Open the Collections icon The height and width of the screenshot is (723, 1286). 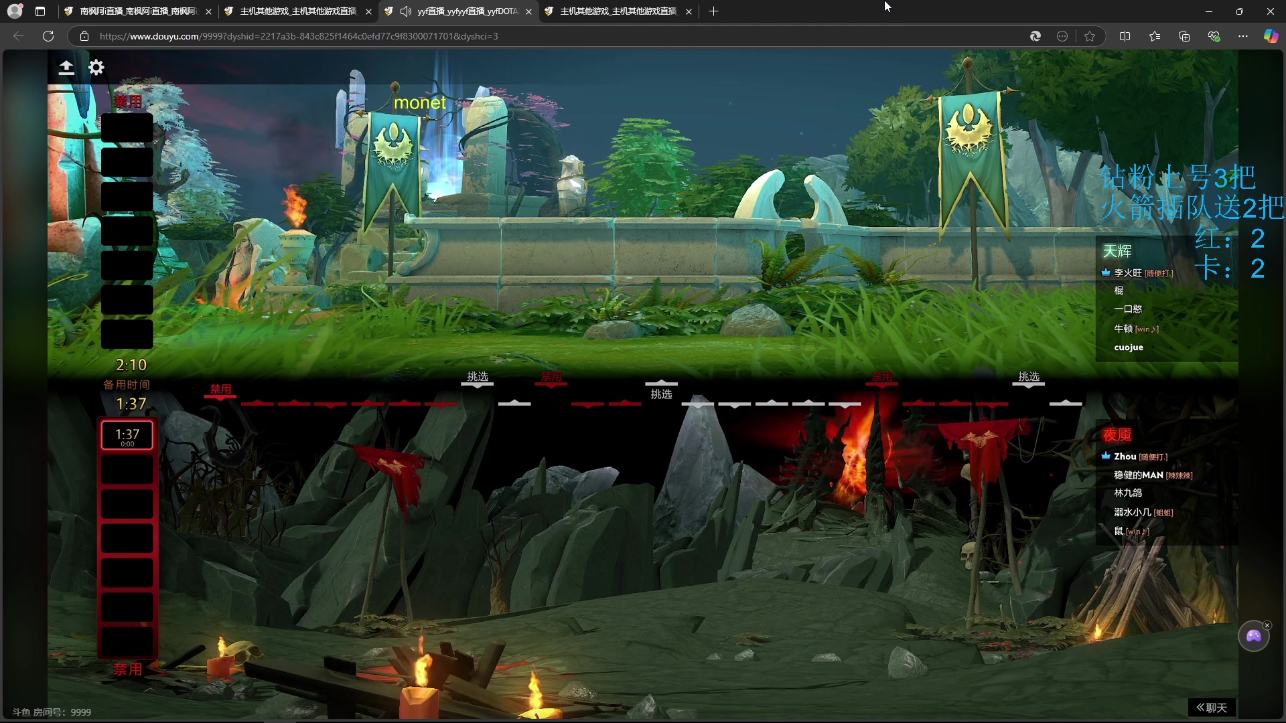(1184, 36)
